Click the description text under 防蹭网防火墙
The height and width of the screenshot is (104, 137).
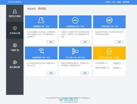click(x=41, y=34)
